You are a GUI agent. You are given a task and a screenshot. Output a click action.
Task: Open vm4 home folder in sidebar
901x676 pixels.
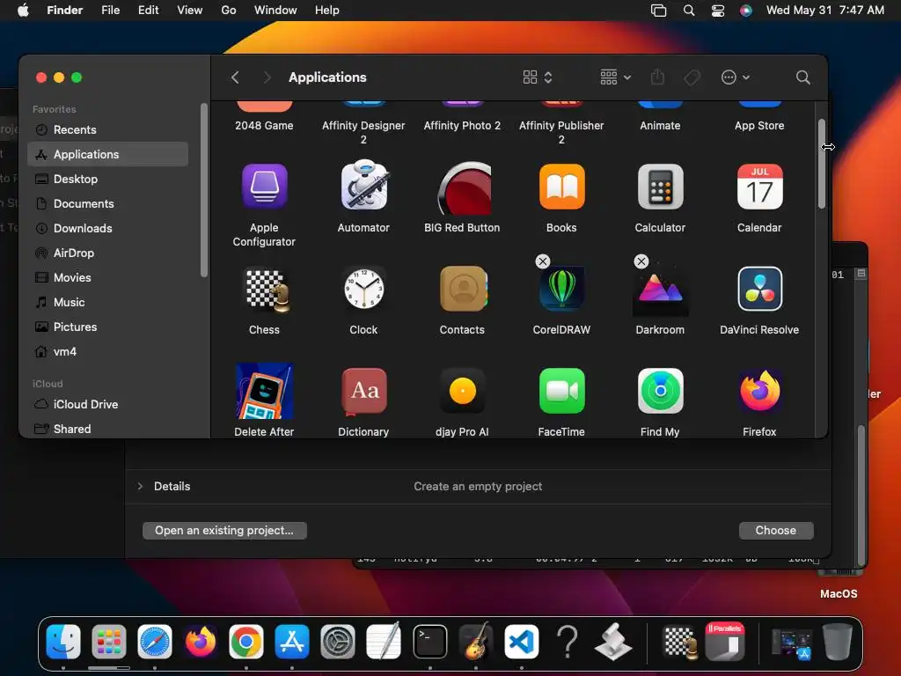[108, 352]
